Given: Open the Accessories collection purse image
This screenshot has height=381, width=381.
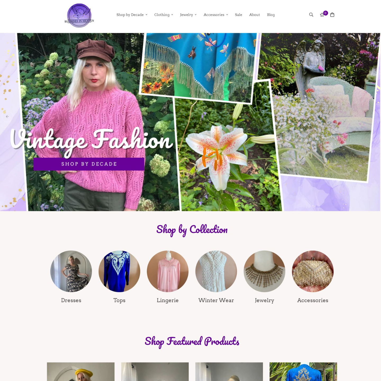Looking at the screenshot, I should pyautogui.click(x=313, y=271).
